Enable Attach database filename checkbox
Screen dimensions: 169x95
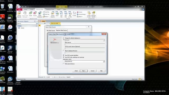coord(64,51)
